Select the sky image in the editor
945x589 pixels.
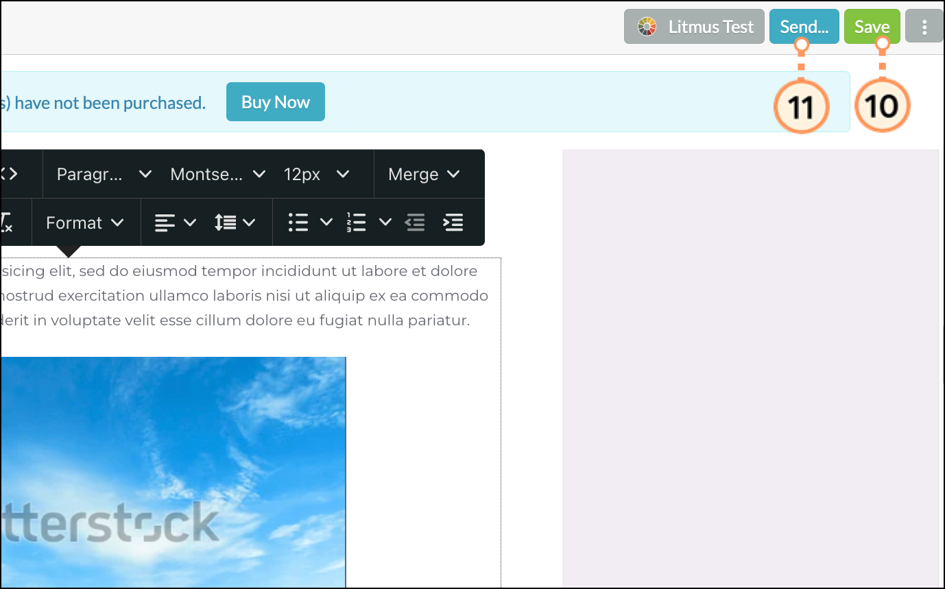point(173,472)
